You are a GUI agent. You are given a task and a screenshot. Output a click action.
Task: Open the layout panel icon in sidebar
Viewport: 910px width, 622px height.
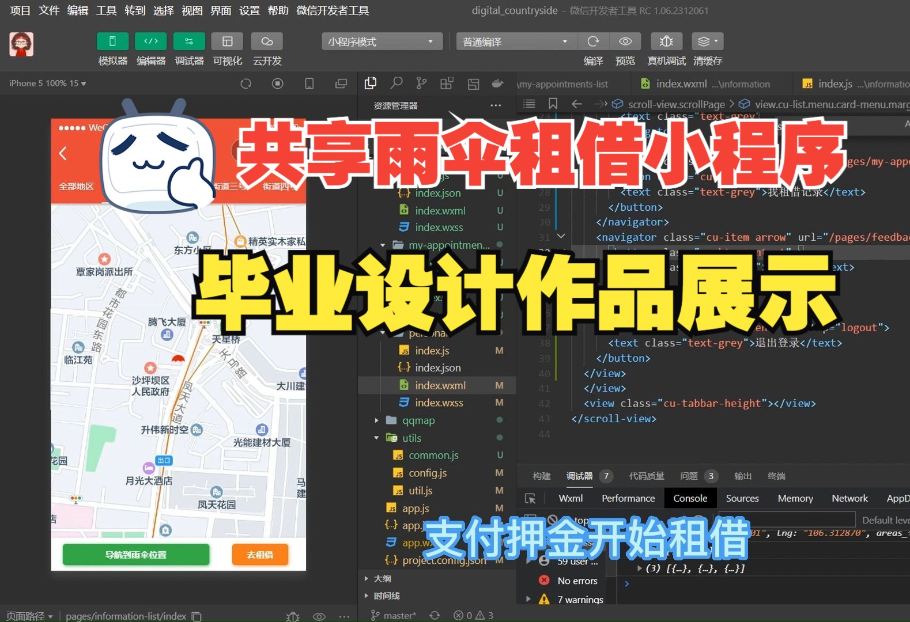click(x=473, y=84)
